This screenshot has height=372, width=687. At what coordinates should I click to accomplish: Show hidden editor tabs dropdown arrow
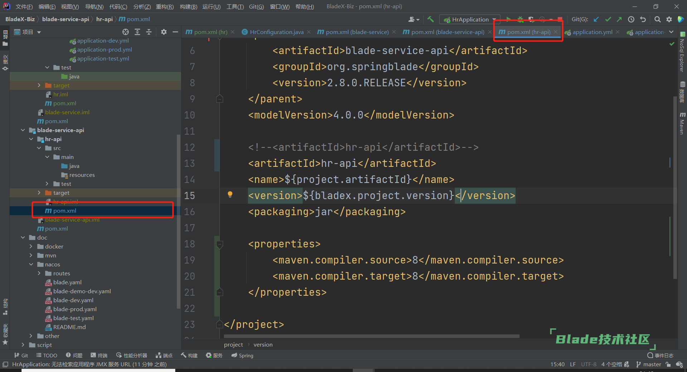pos(671,32)
